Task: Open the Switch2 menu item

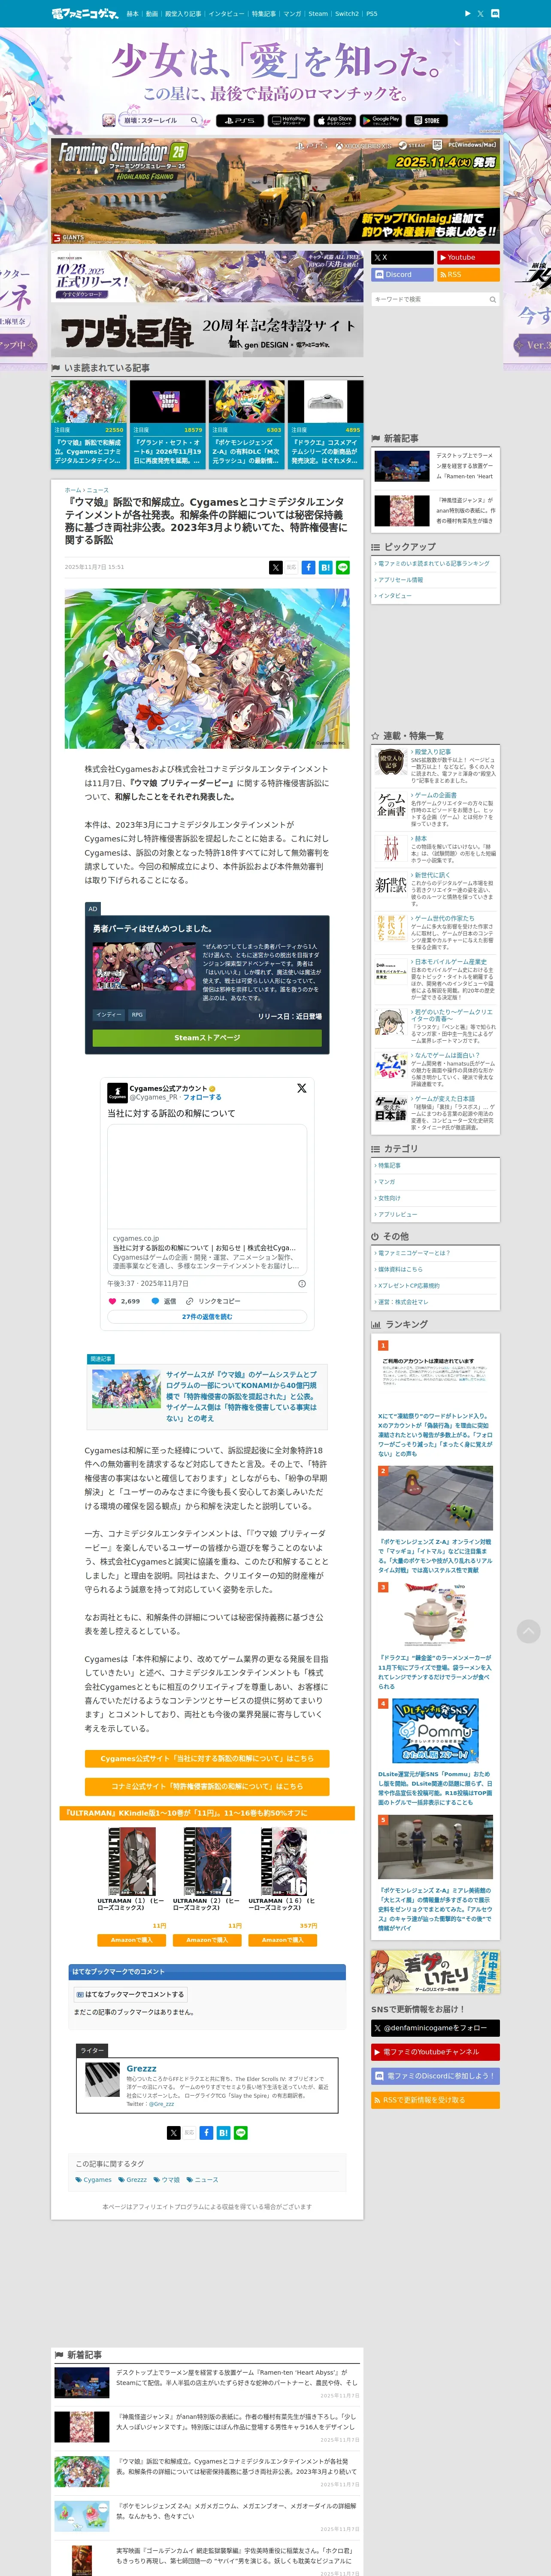Action: 347,14
